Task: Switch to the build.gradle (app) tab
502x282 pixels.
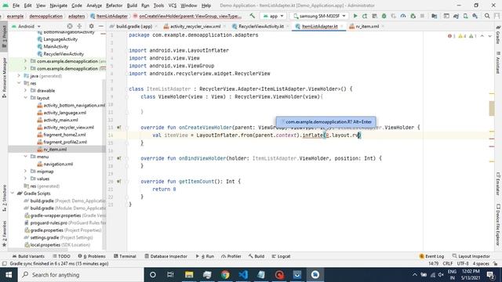Action: pos(133,26)
